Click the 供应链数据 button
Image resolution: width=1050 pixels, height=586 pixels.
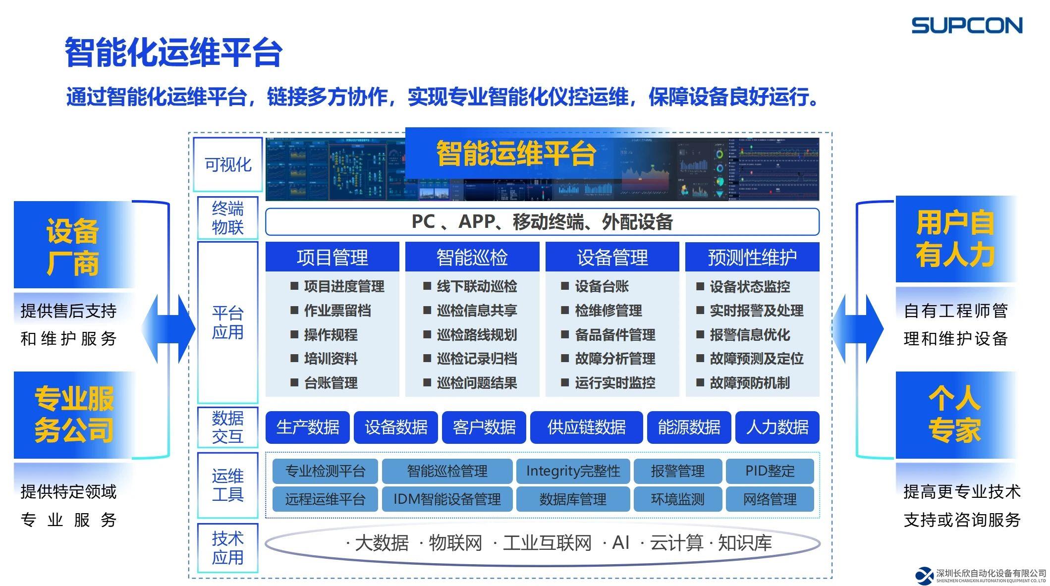[586, 427]
